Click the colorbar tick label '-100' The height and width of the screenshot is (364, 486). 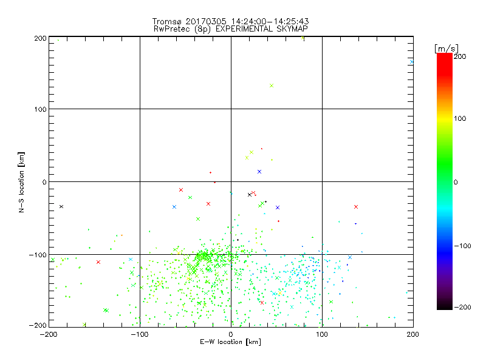462,246
